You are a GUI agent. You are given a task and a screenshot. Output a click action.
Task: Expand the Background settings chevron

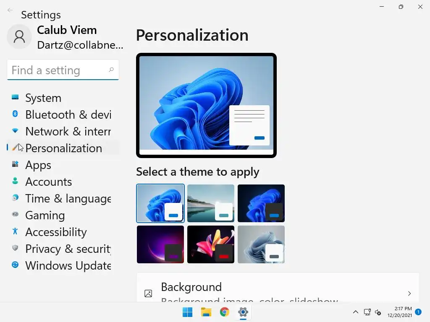coord(409,293)
